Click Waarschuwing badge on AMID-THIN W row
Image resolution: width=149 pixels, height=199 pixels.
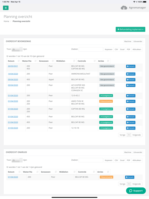click(106, 101)
